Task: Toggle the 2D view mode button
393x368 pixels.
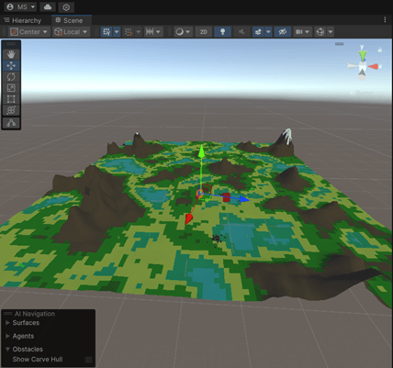Action: [204, 32]
